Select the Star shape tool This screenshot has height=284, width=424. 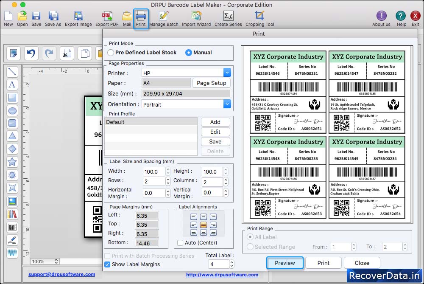(12, 162)
